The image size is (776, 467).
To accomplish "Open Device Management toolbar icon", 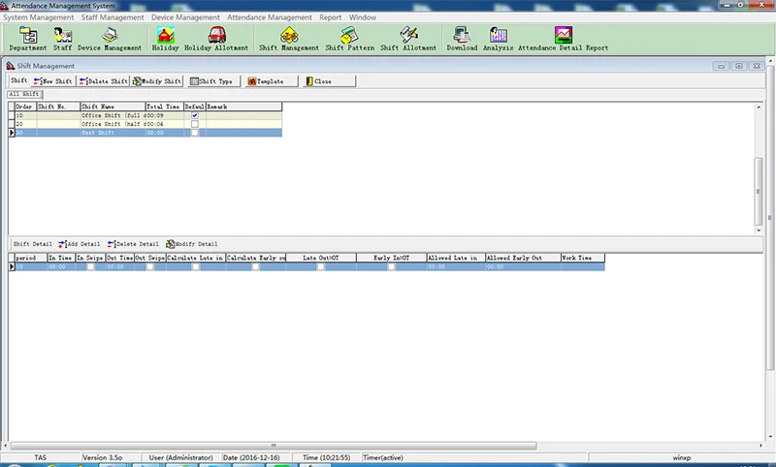I will pos(110,39).
